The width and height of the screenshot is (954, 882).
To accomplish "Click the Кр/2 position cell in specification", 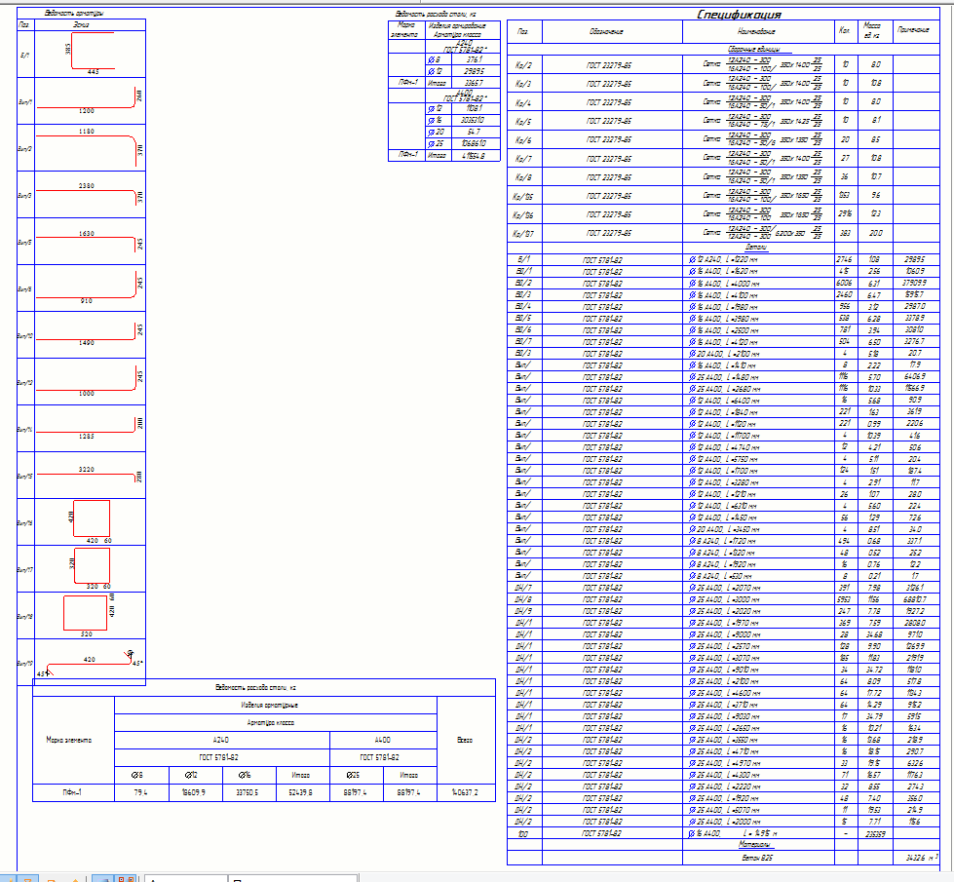I will [x=522, y=63].
